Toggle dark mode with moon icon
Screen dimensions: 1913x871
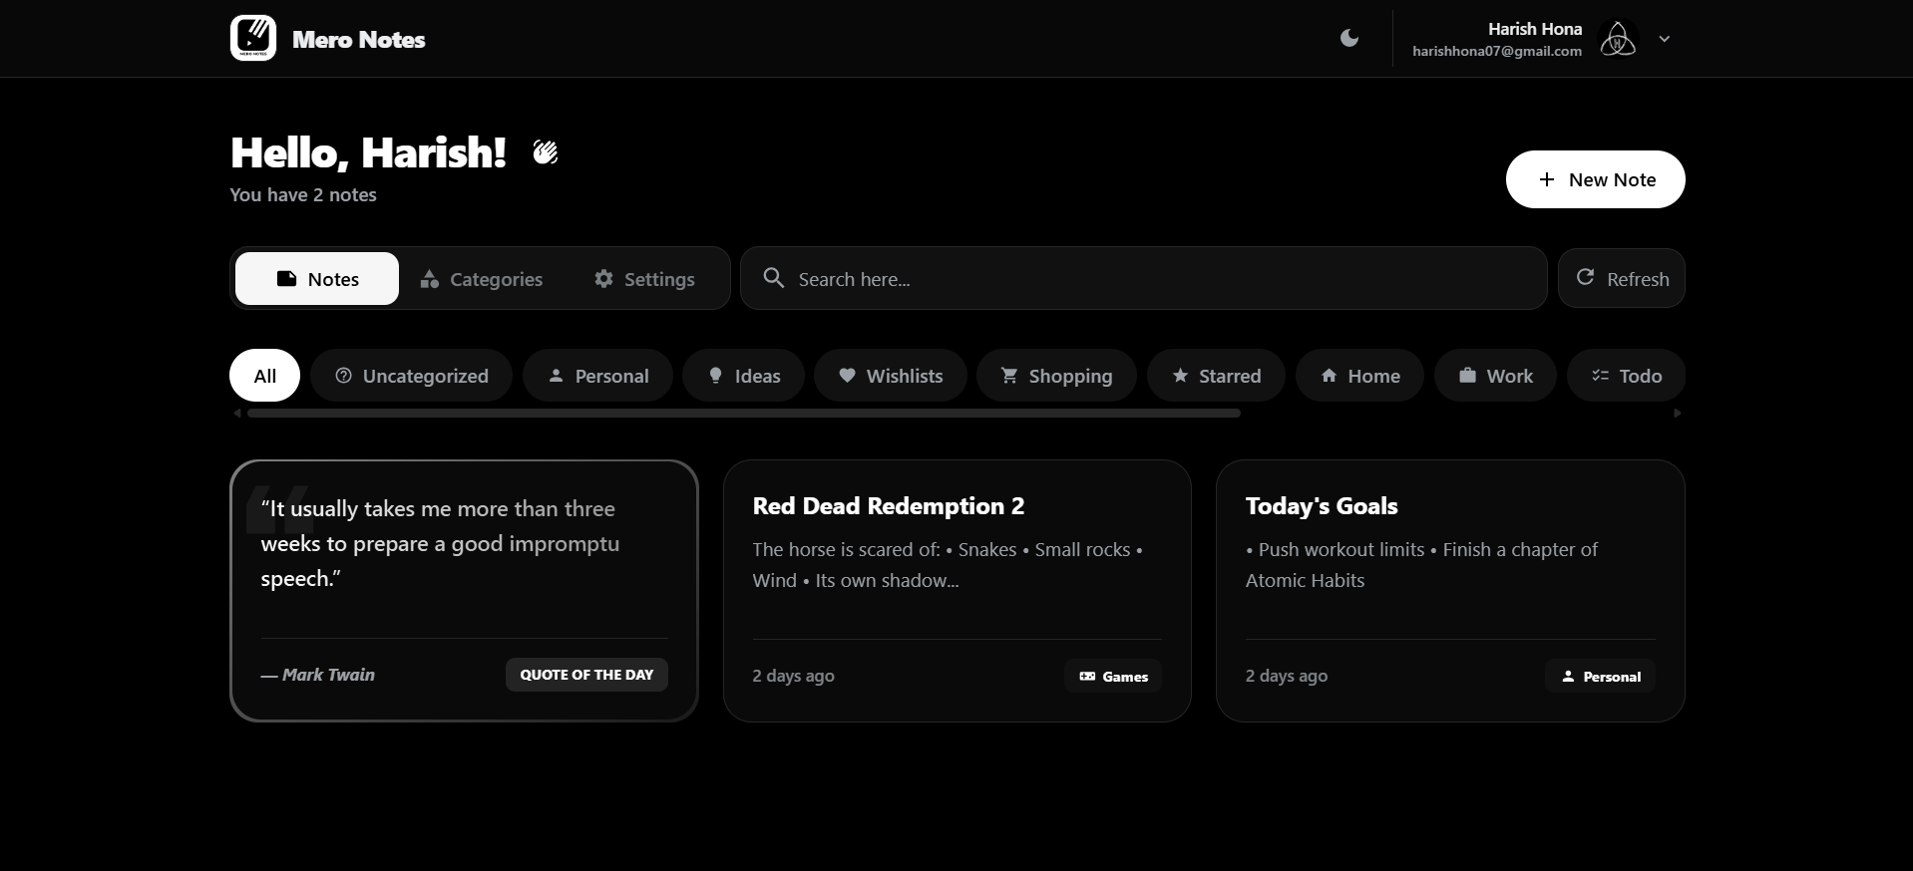pos(1349,38)
